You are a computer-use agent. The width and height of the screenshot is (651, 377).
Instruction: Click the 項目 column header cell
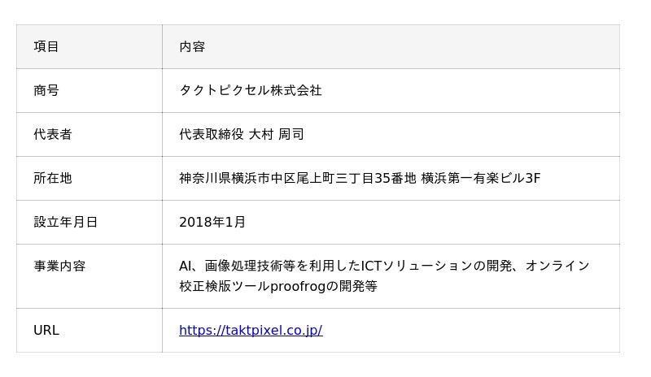(x=46, y=47)
